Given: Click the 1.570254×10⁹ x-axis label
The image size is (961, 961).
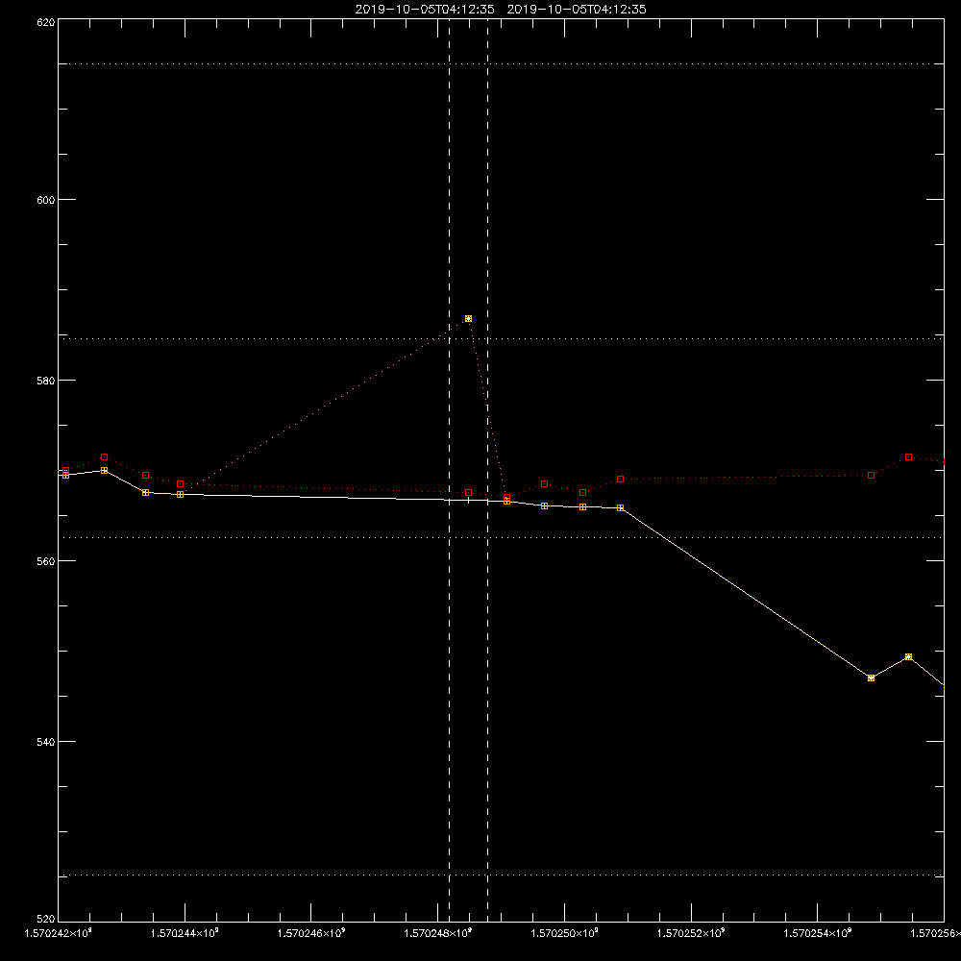Looking at the screenshot, I should 818,933.
